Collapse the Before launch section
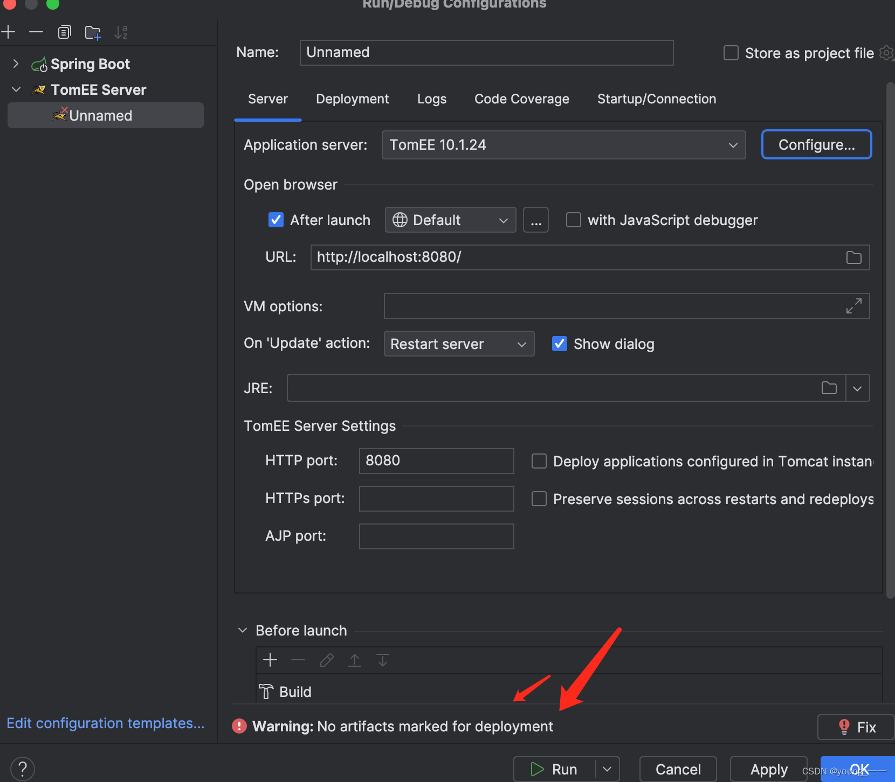 [243, 630]
